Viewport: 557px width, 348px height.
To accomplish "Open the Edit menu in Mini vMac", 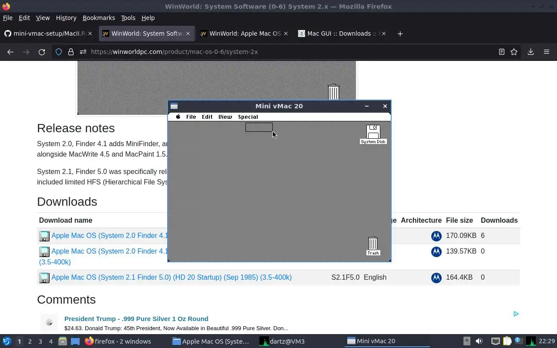I will pyautogui.click(x=207, y=117).
